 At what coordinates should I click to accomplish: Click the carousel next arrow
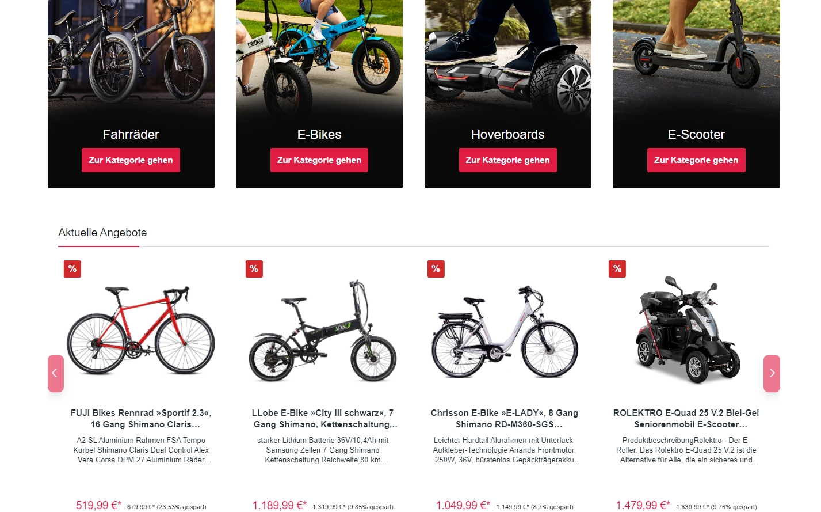(772, 373)
